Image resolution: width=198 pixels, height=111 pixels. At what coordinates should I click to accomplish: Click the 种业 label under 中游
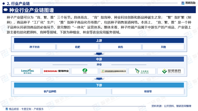tap(99, 64)
